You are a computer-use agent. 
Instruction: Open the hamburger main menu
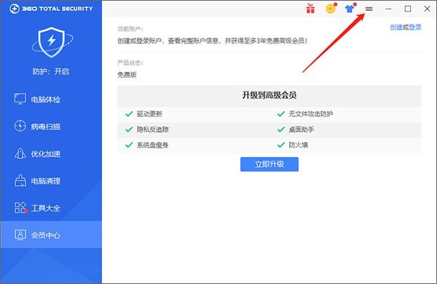click(369, 9)
